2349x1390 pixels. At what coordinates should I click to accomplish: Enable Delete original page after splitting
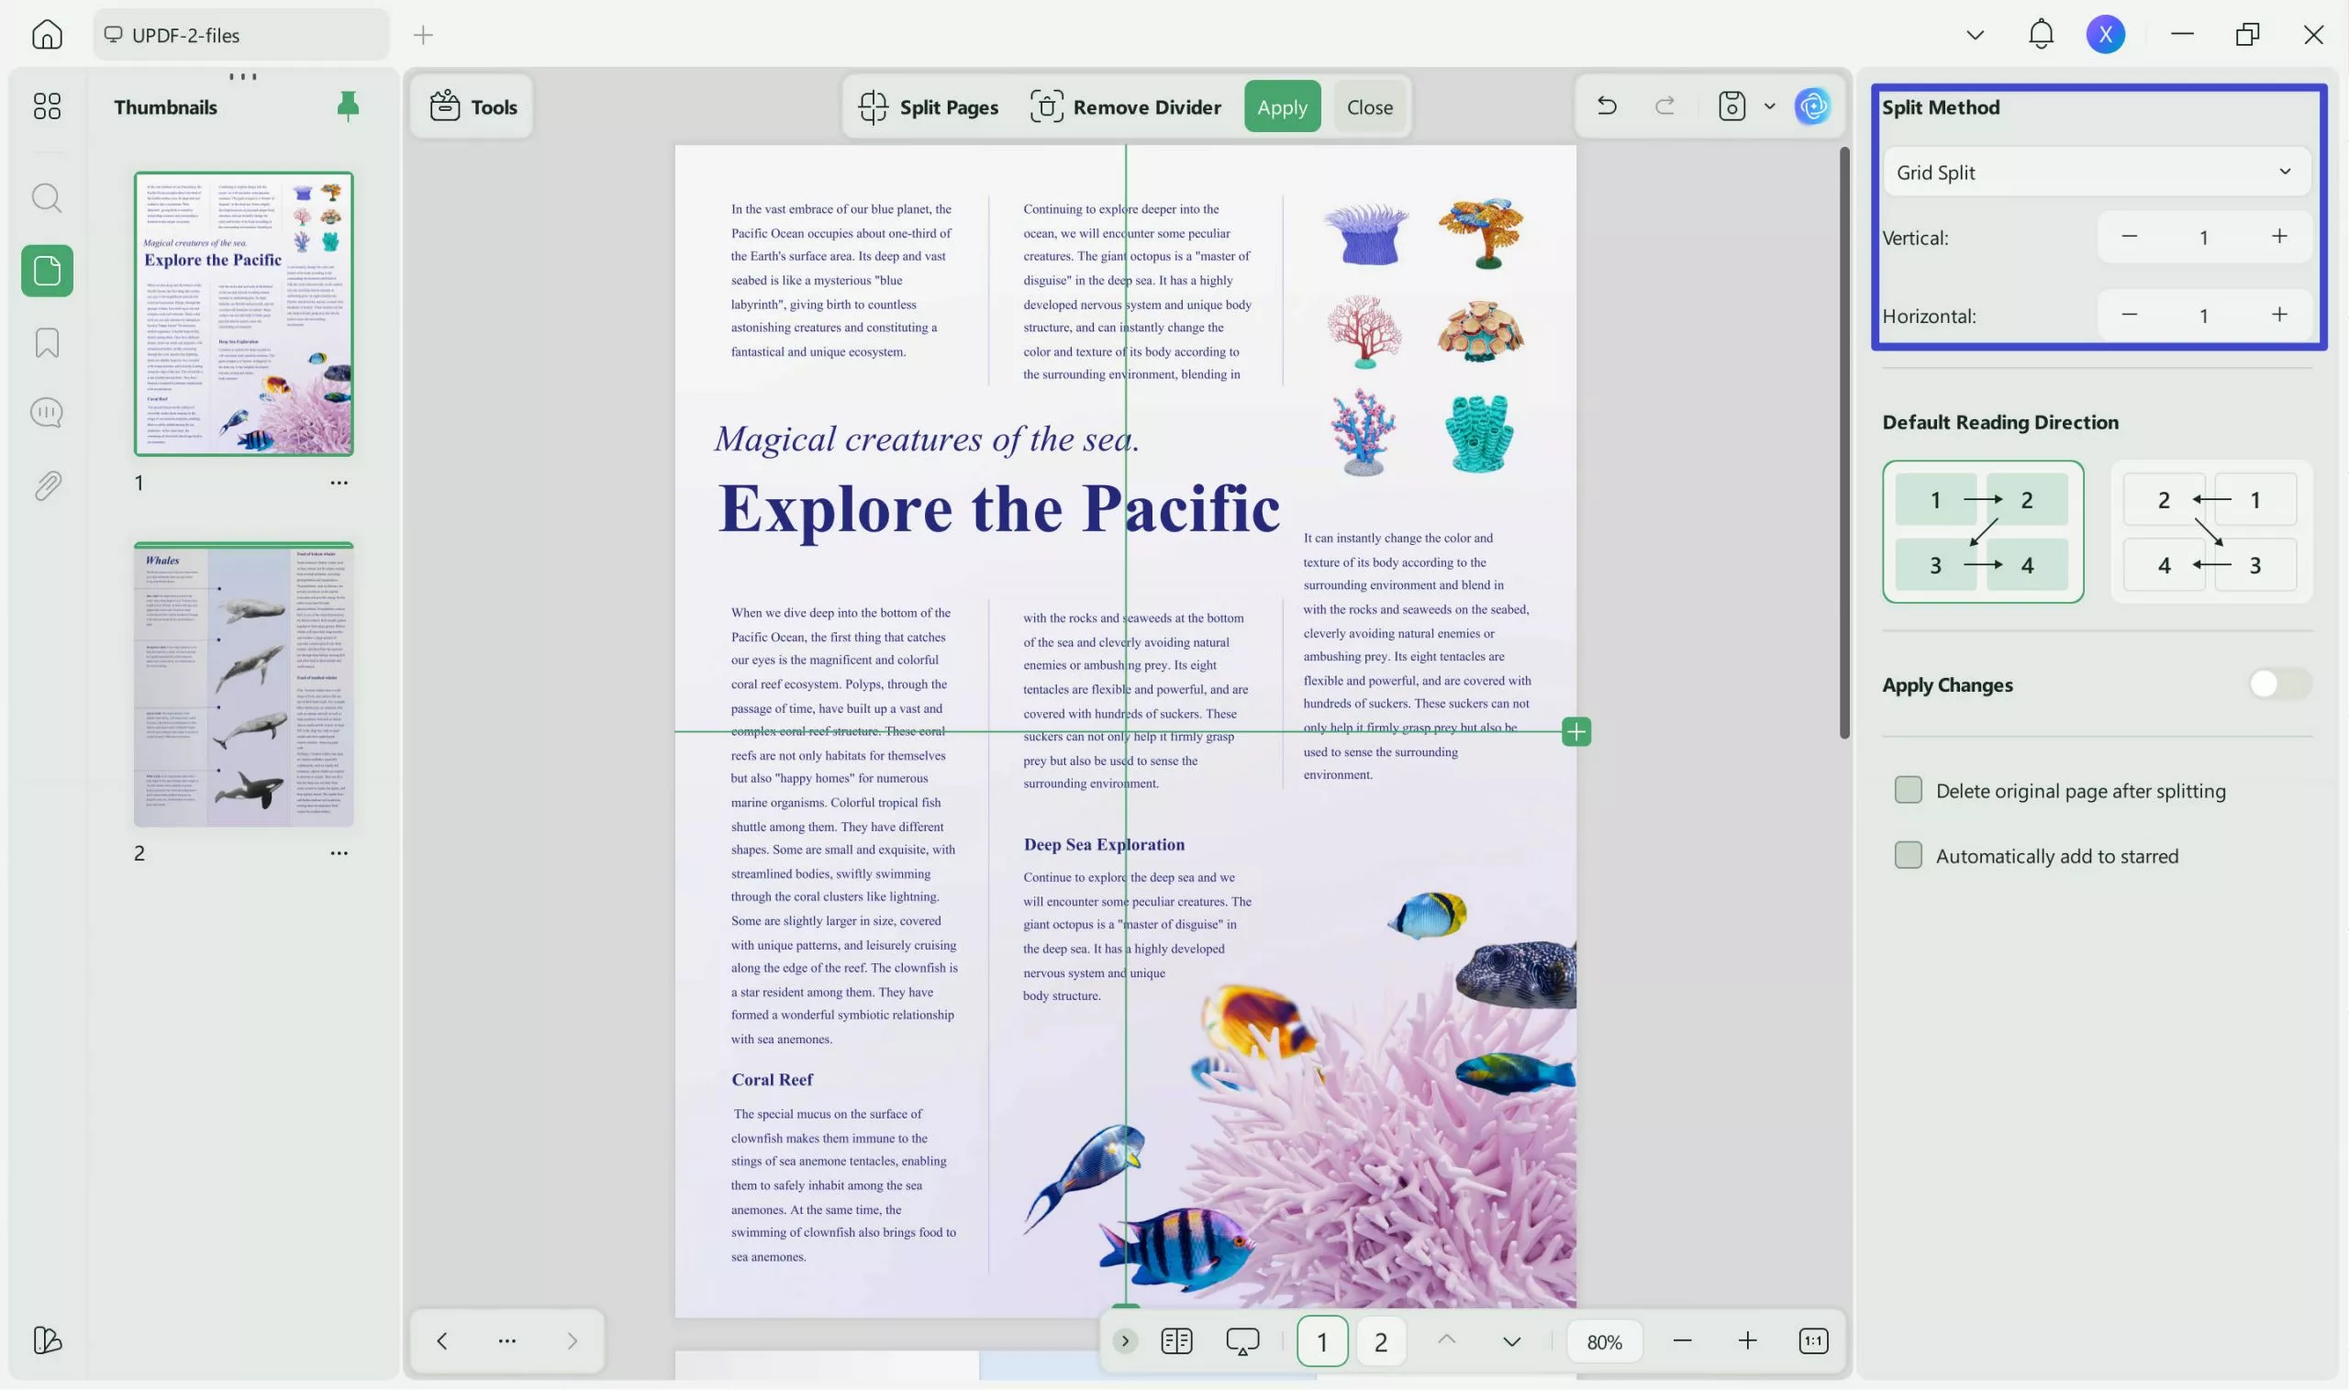pos(1908,790)
